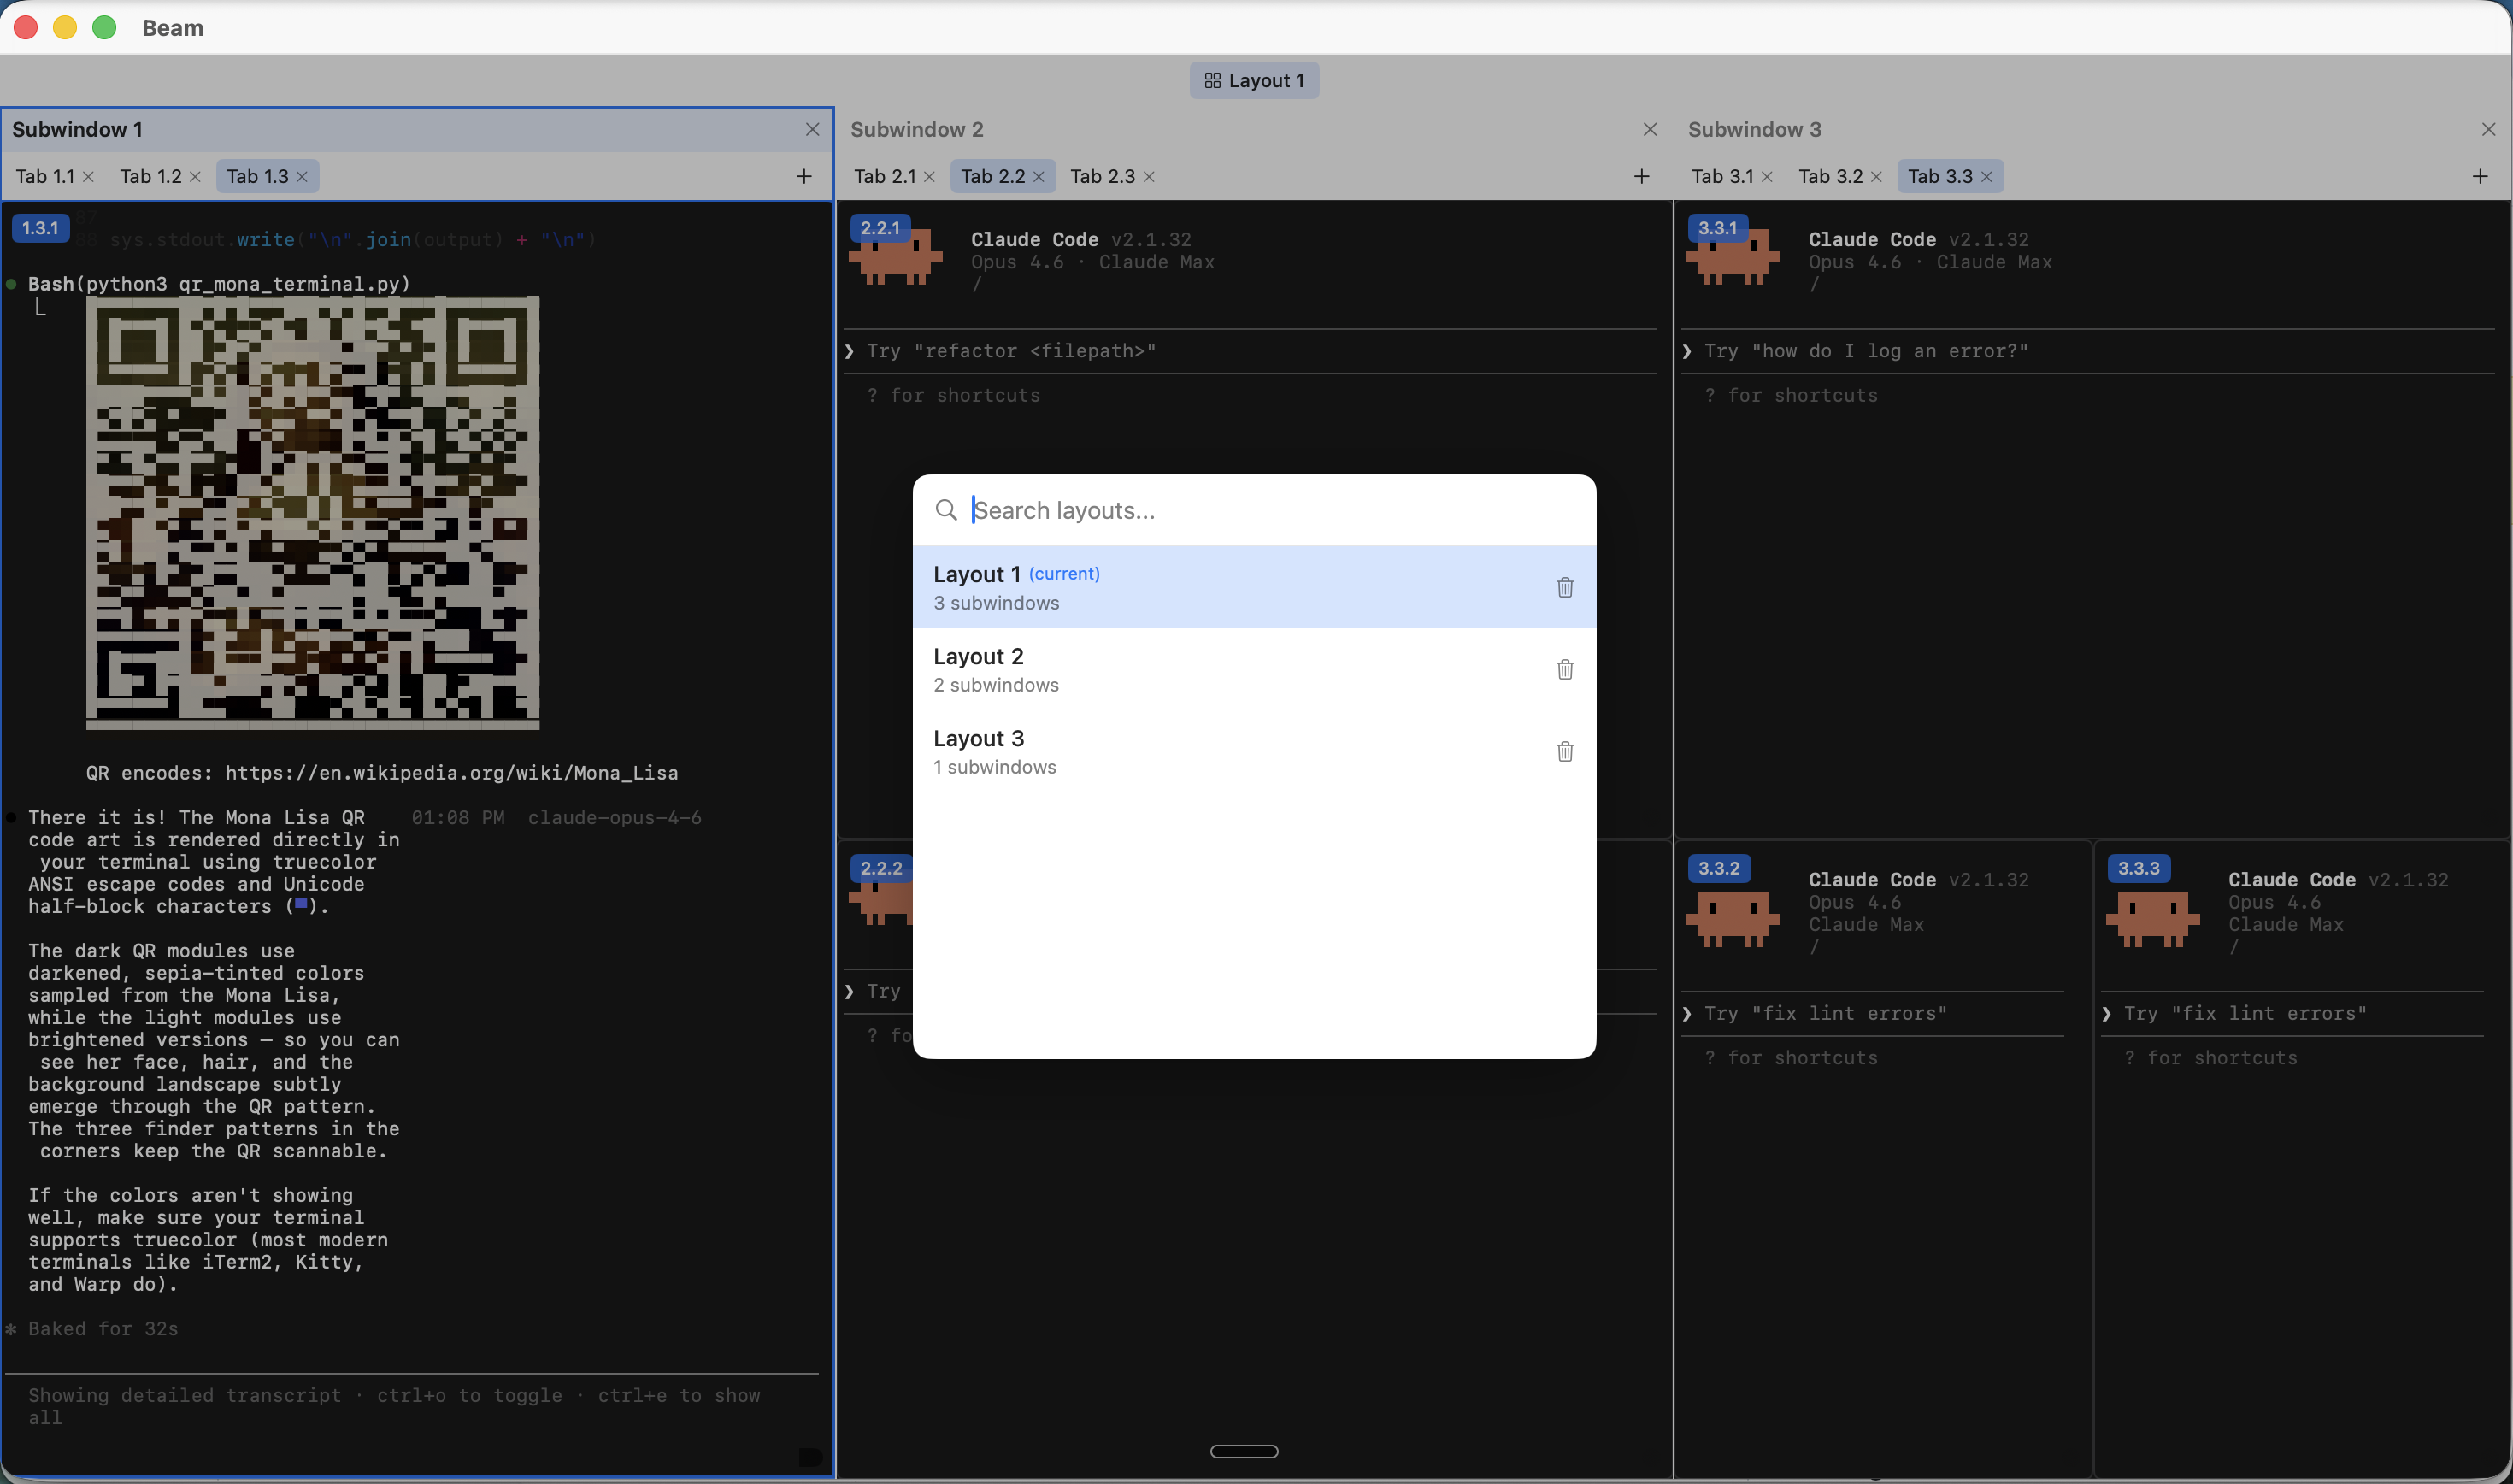Open the Layout 1 switcher at the top
This screenshot has height=1484, width=2513.
pos(1253,80)
